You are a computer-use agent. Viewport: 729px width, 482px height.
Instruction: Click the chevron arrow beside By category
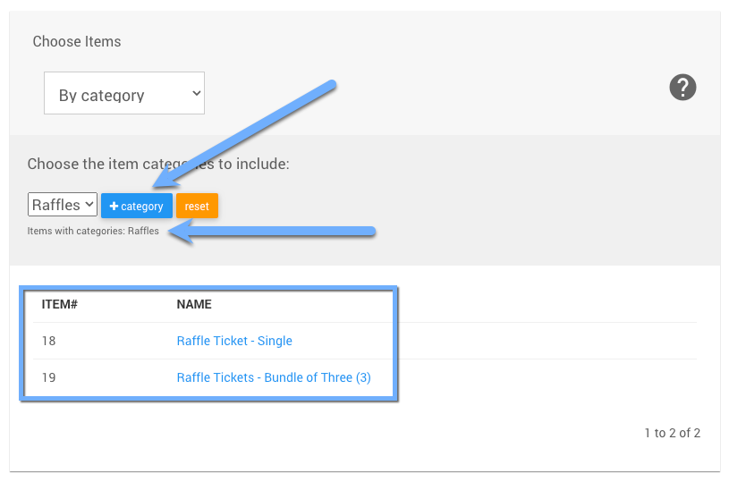pyautogui.click(x=197, y=93)
